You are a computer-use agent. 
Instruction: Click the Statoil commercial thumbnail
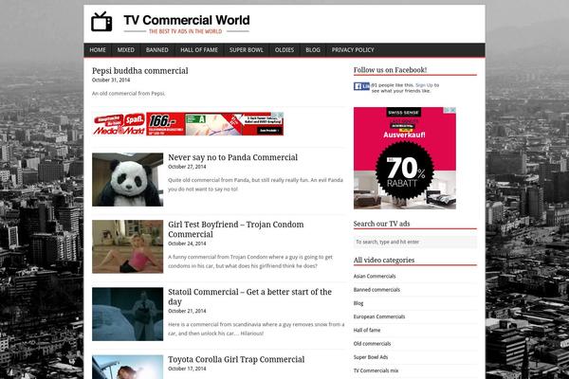127,314
